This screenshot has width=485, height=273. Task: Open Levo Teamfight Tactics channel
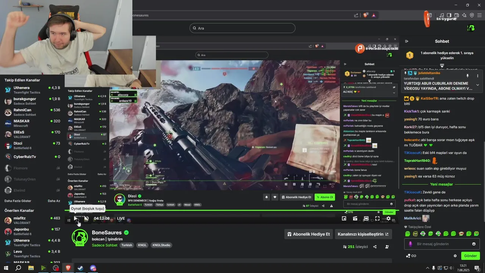pos(32,254)
